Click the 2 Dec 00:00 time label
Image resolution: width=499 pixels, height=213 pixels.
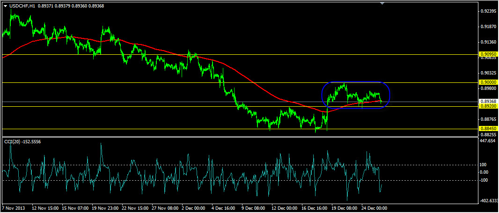tap(194, 208)
